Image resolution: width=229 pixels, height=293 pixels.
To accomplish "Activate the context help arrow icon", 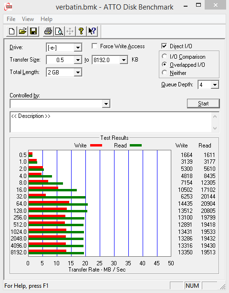I will click(92, 31).
